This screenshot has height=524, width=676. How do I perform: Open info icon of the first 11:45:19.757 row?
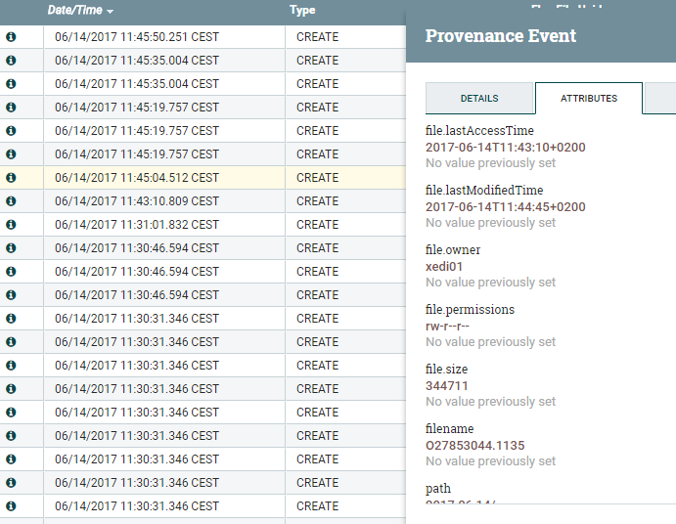click(x=12, y=107)
